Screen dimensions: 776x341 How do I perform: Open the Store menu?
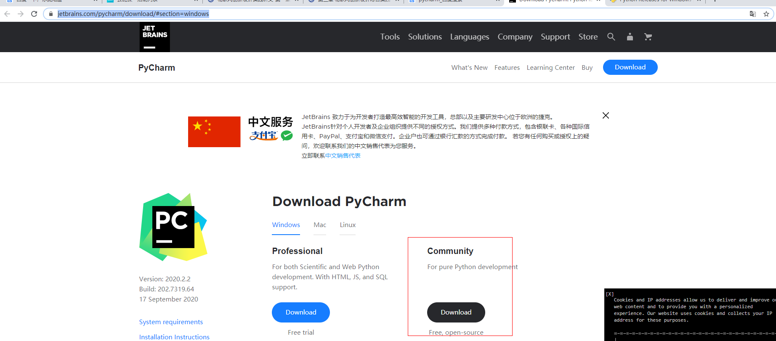[588, 37]
